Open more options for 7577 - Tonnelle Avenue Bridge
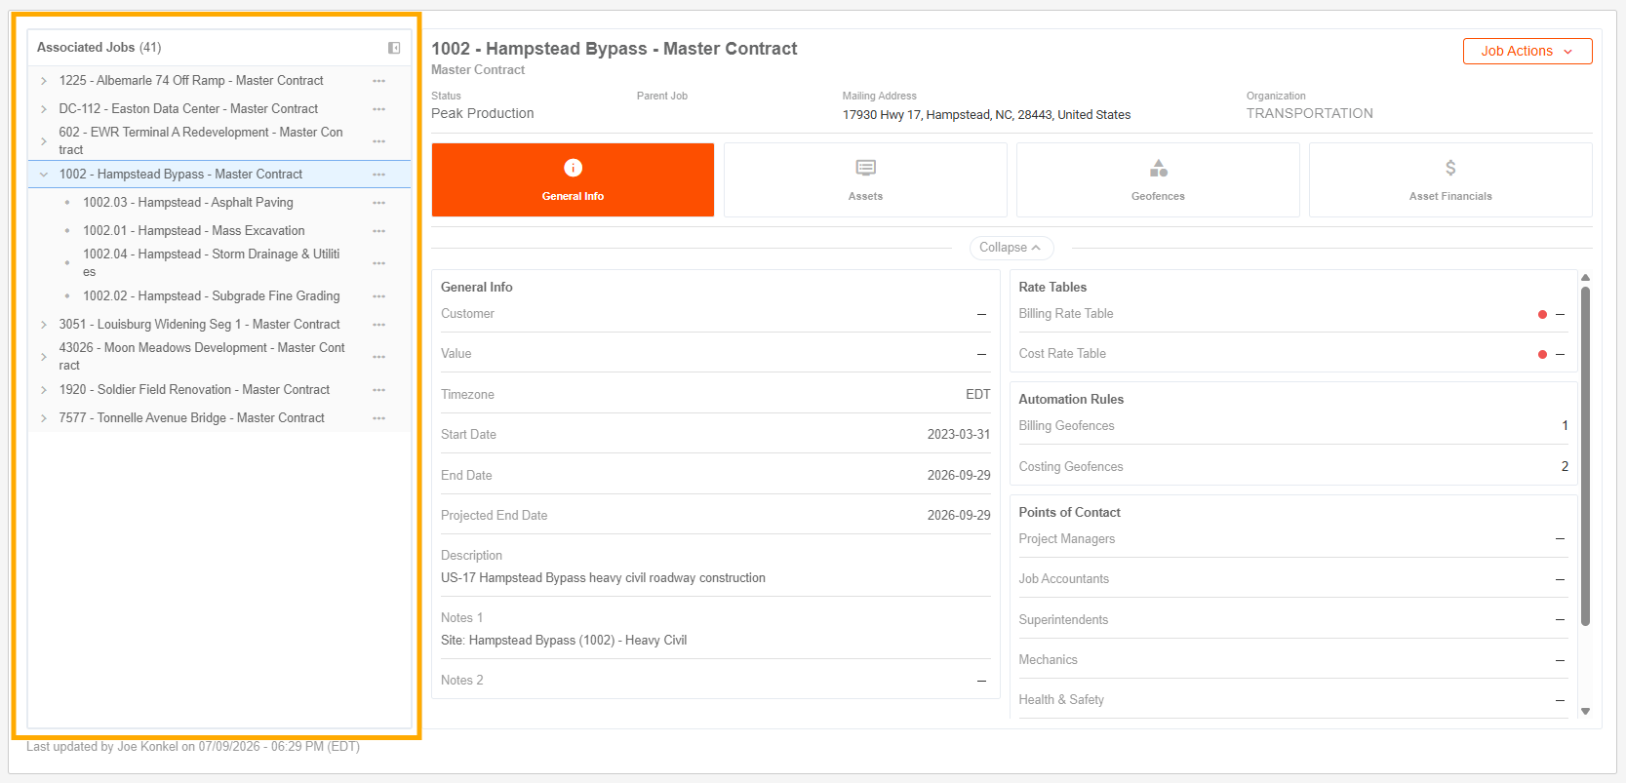Viewport: 1626px width, 783px height. 378,418
